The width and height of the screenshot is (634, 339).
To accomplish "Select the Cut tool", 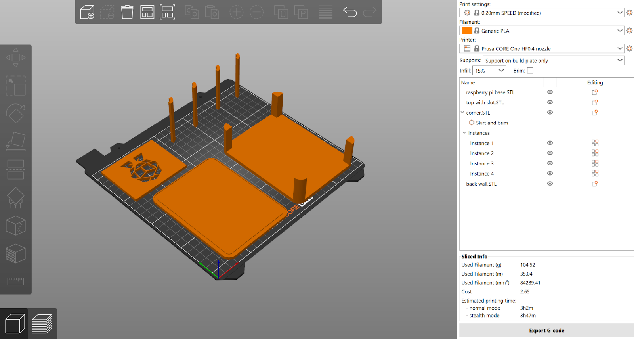I will click(15, 169).
